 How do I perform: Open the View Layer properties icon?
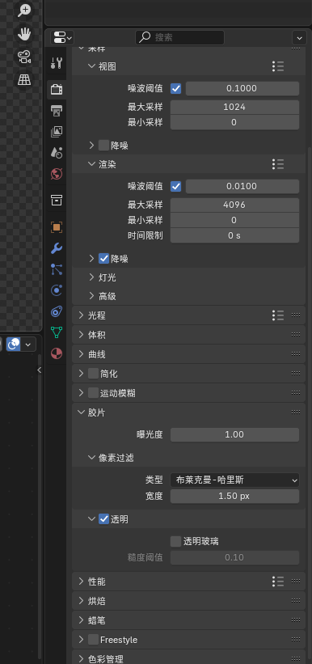(x=57, y=131)
